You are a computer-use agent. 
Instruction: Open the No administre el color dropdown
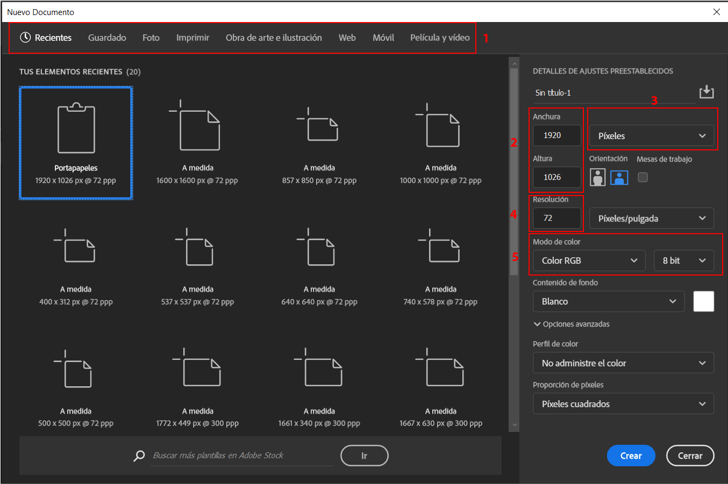624,363
